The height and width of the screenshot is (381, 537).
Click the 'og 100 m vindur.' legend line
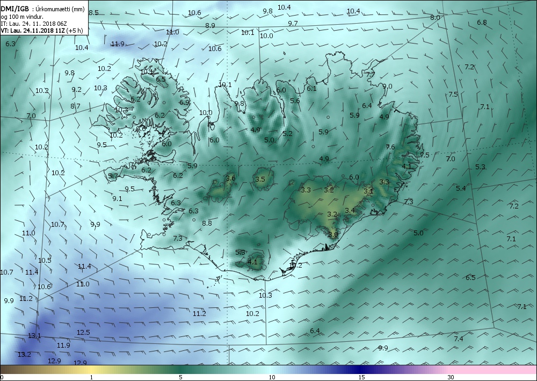click(22, 17)
